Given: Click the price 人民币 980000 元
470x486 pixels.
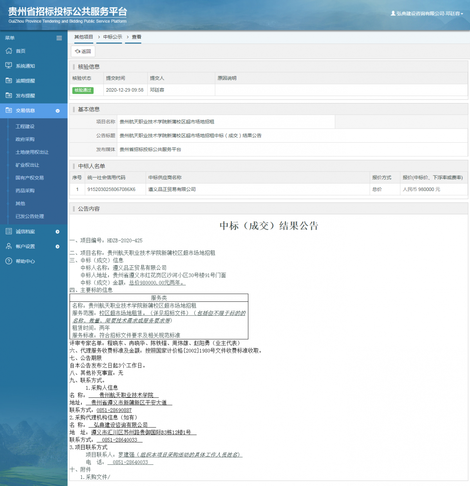Looking at the screenshot, I should [x=421, y=189].
